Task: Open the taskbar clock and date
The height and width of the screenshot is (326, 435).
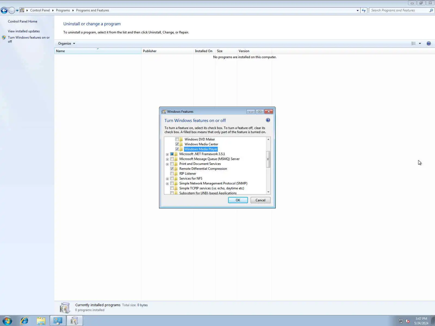Action: click(x=421, y=321)
